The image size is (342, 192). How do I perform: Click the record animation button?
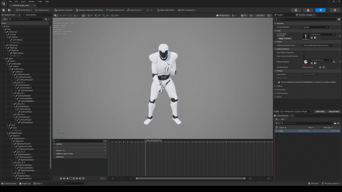71,178
